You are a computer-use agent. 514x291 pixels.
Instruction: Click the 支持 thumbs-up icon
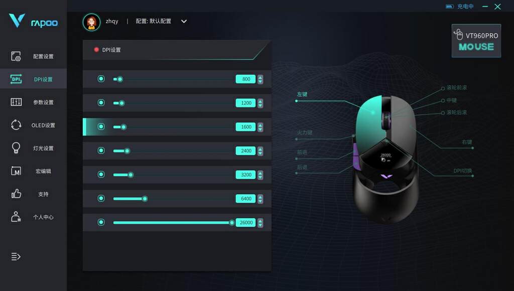click(16, 194)
